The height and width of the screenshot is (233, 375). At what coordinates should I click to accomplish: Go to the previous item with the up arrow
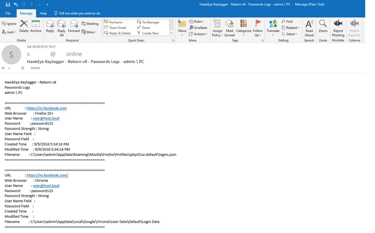[x=32, y=4]
